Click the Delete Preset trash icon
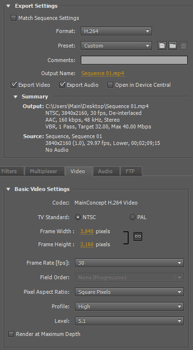Screen dimensions: 193x350 183,46
